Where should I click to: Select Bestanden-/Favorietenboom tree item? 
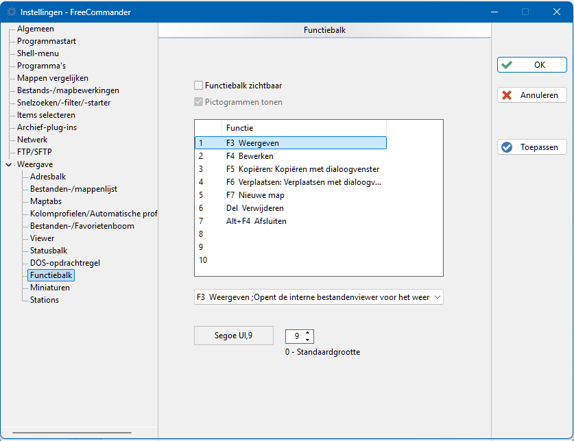pos(82,226)
